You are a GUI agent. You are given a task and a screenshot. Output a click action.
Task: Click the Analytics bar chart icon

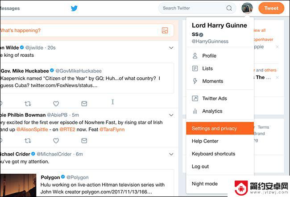point(195,111)
